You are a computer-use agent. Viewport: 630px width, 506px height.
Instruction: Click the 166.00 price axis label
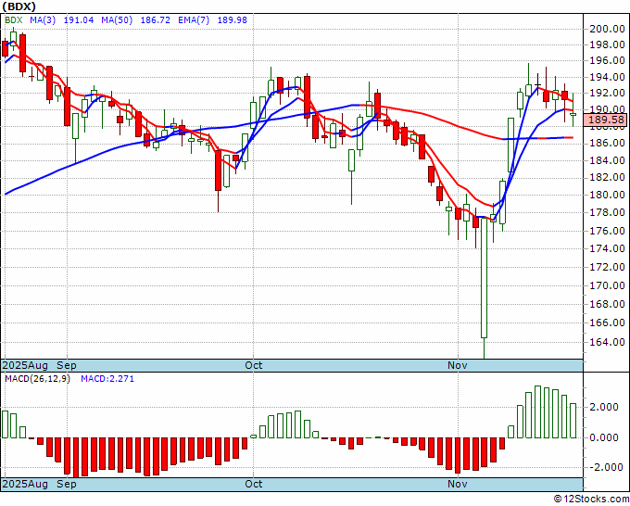pos(607,323)
